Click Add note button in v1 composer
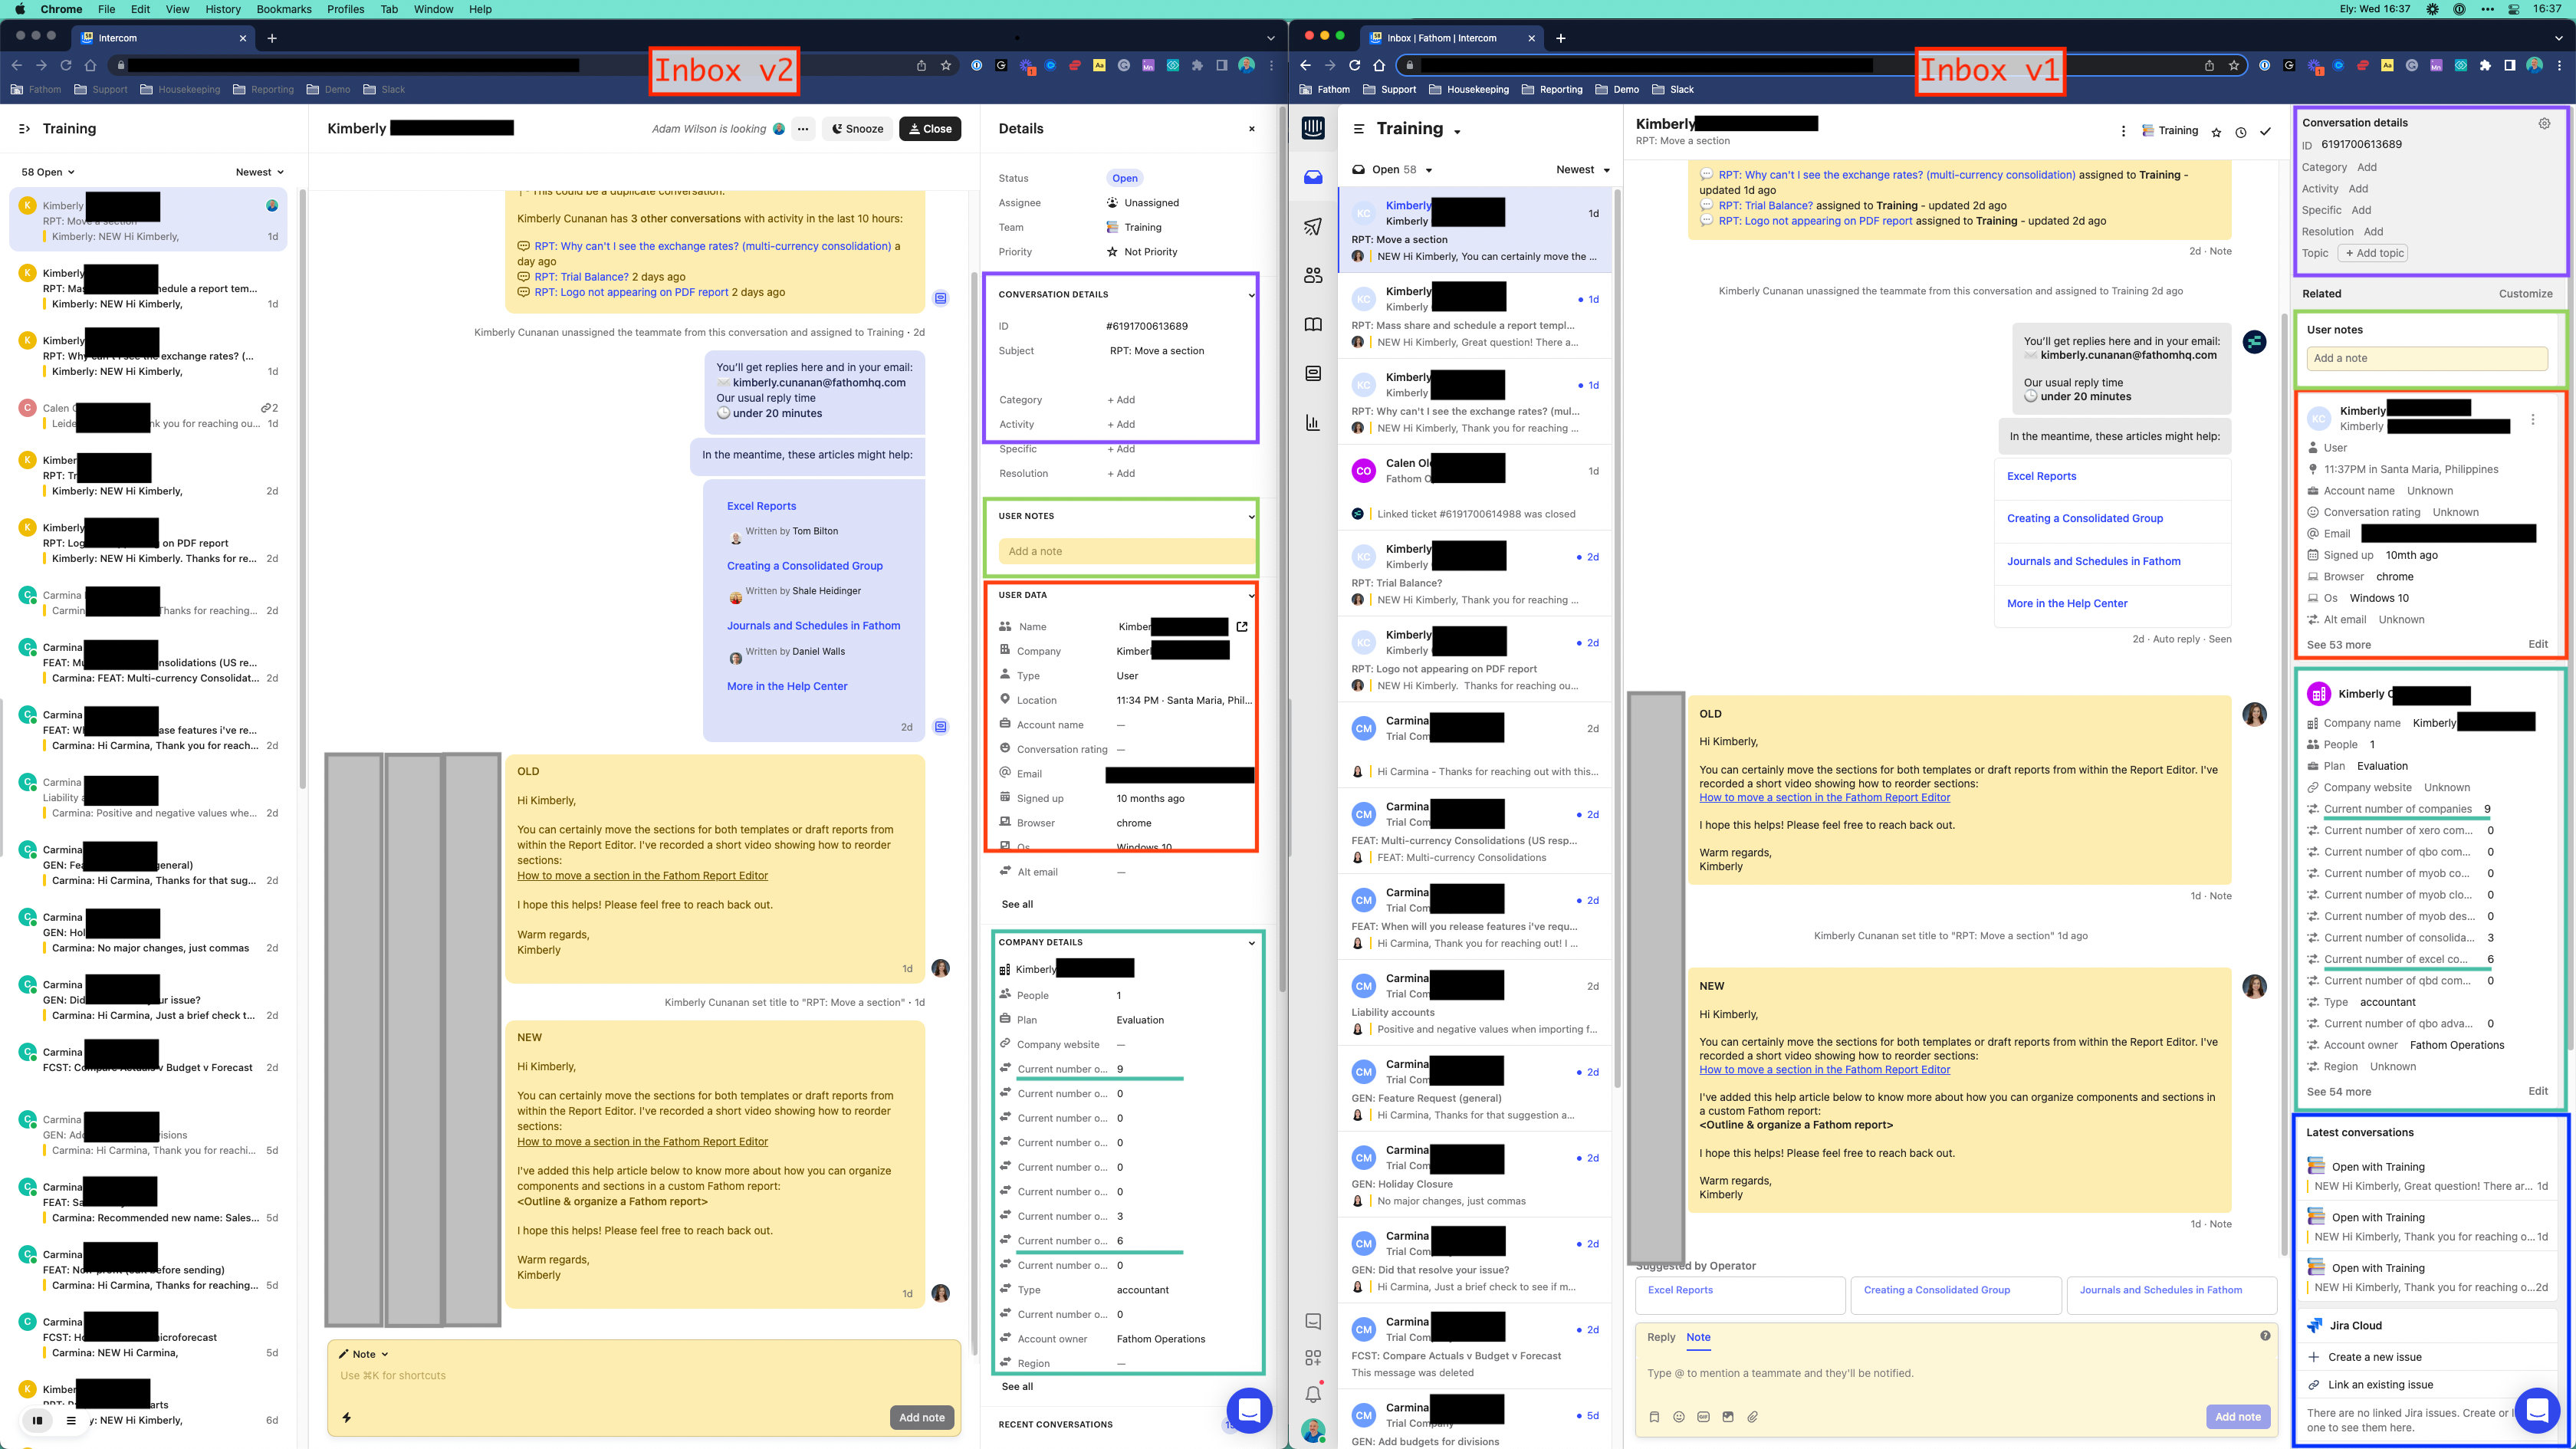2576x1449 pixels. 2238,1416
